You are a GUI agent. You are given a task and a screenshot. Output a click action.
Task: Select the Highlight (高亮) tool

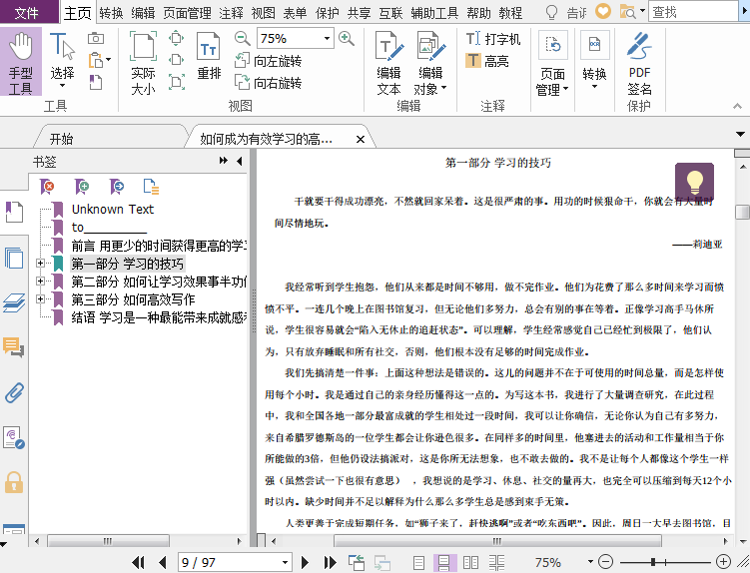(487, 61)
